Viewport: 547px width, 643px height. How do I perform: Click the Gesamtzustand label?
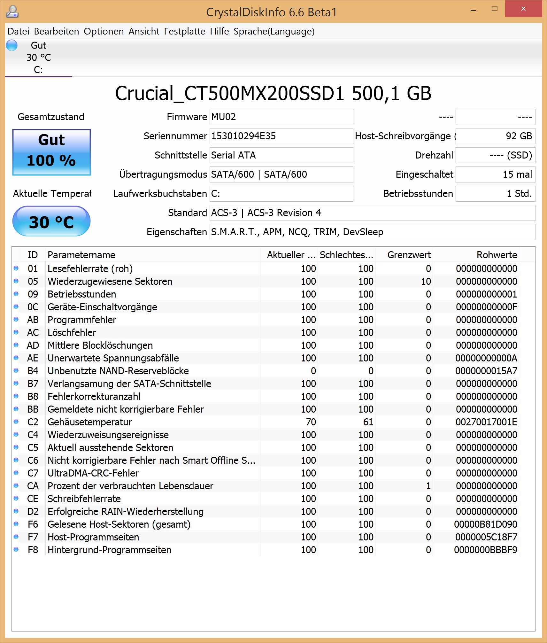(51, 117)
